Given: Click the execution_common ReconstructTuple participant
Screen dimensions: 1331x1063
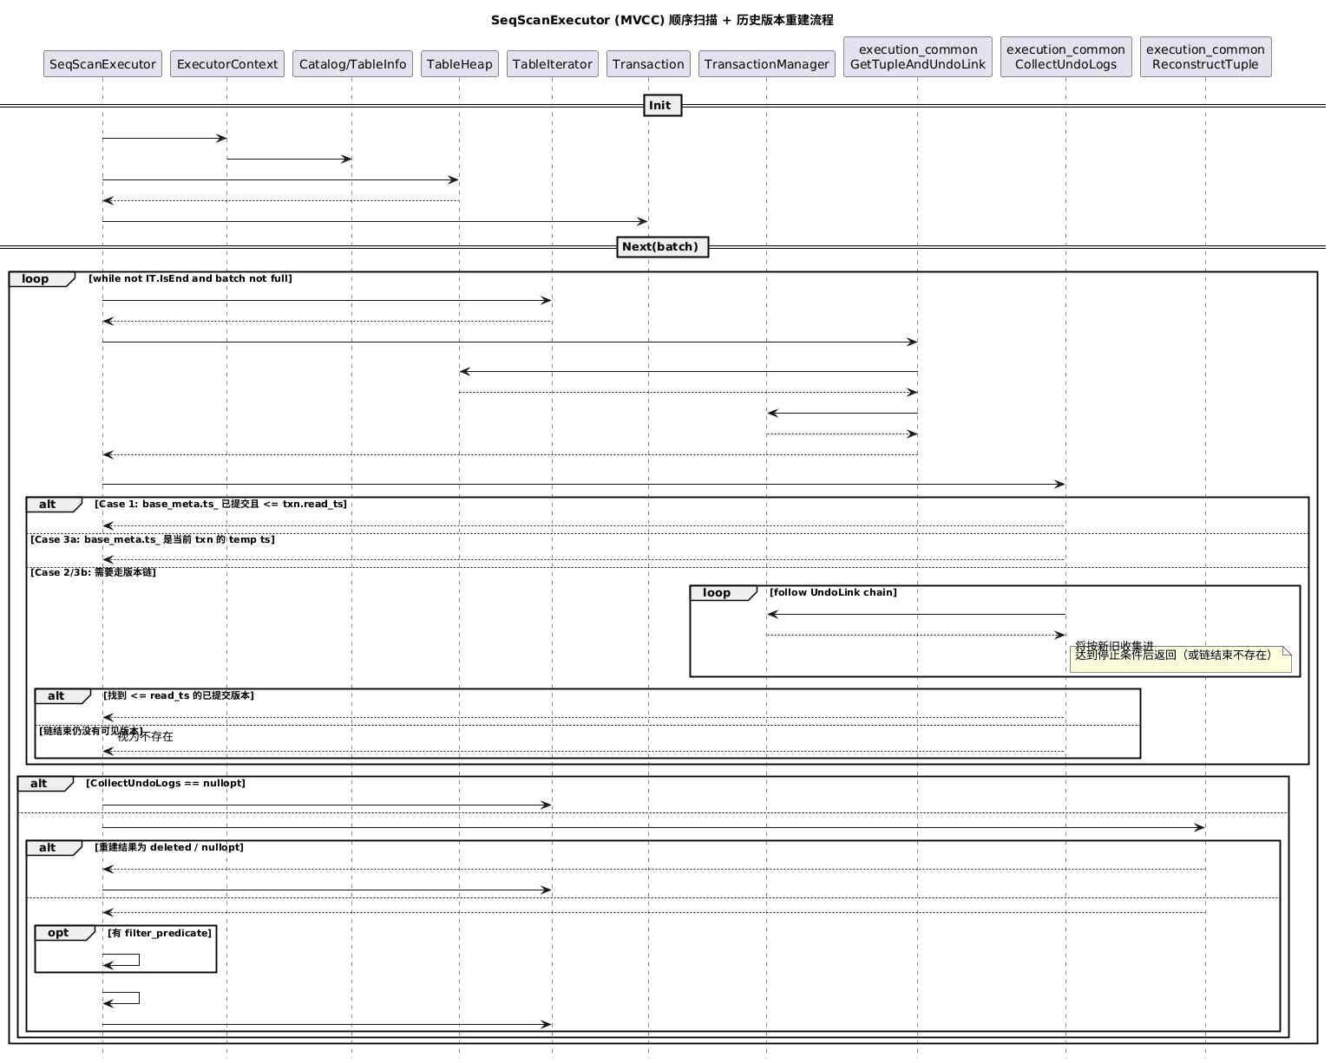Looking at the screenshot, I should [1205, 55].
